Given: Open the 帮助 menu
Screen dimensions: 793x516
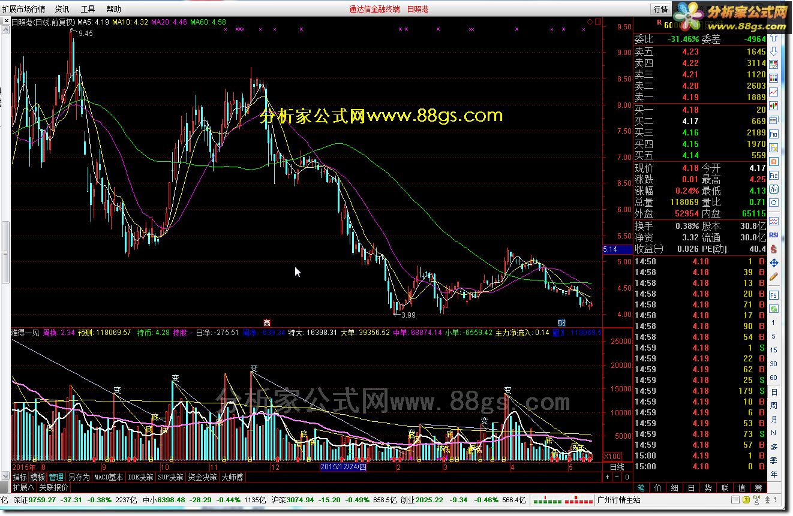Looking at the screenshot, I should click(113, 9).
